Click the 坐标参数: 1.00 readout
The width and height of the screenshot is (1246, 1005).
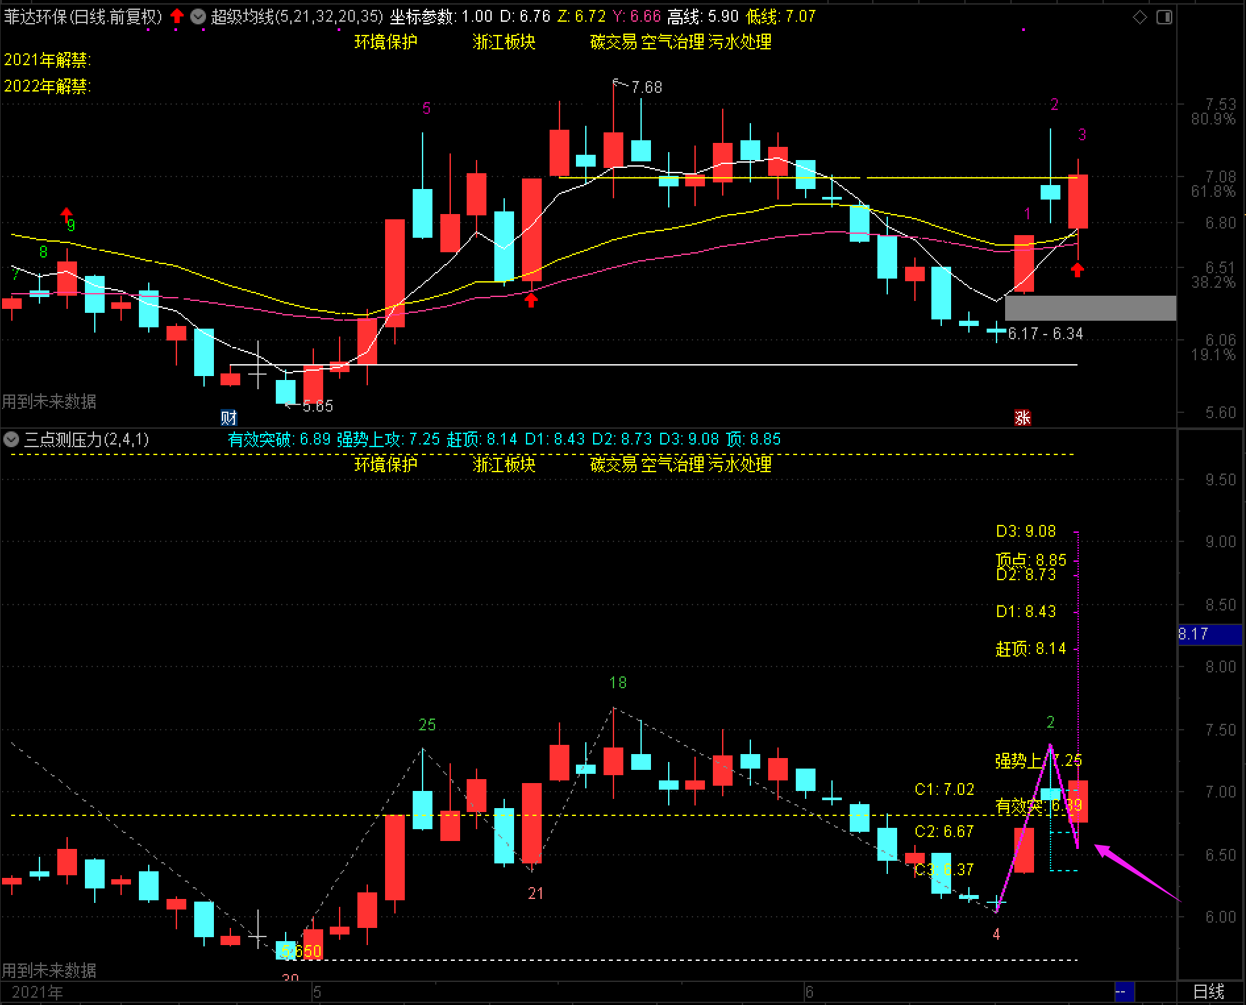(x=441, y=16)
